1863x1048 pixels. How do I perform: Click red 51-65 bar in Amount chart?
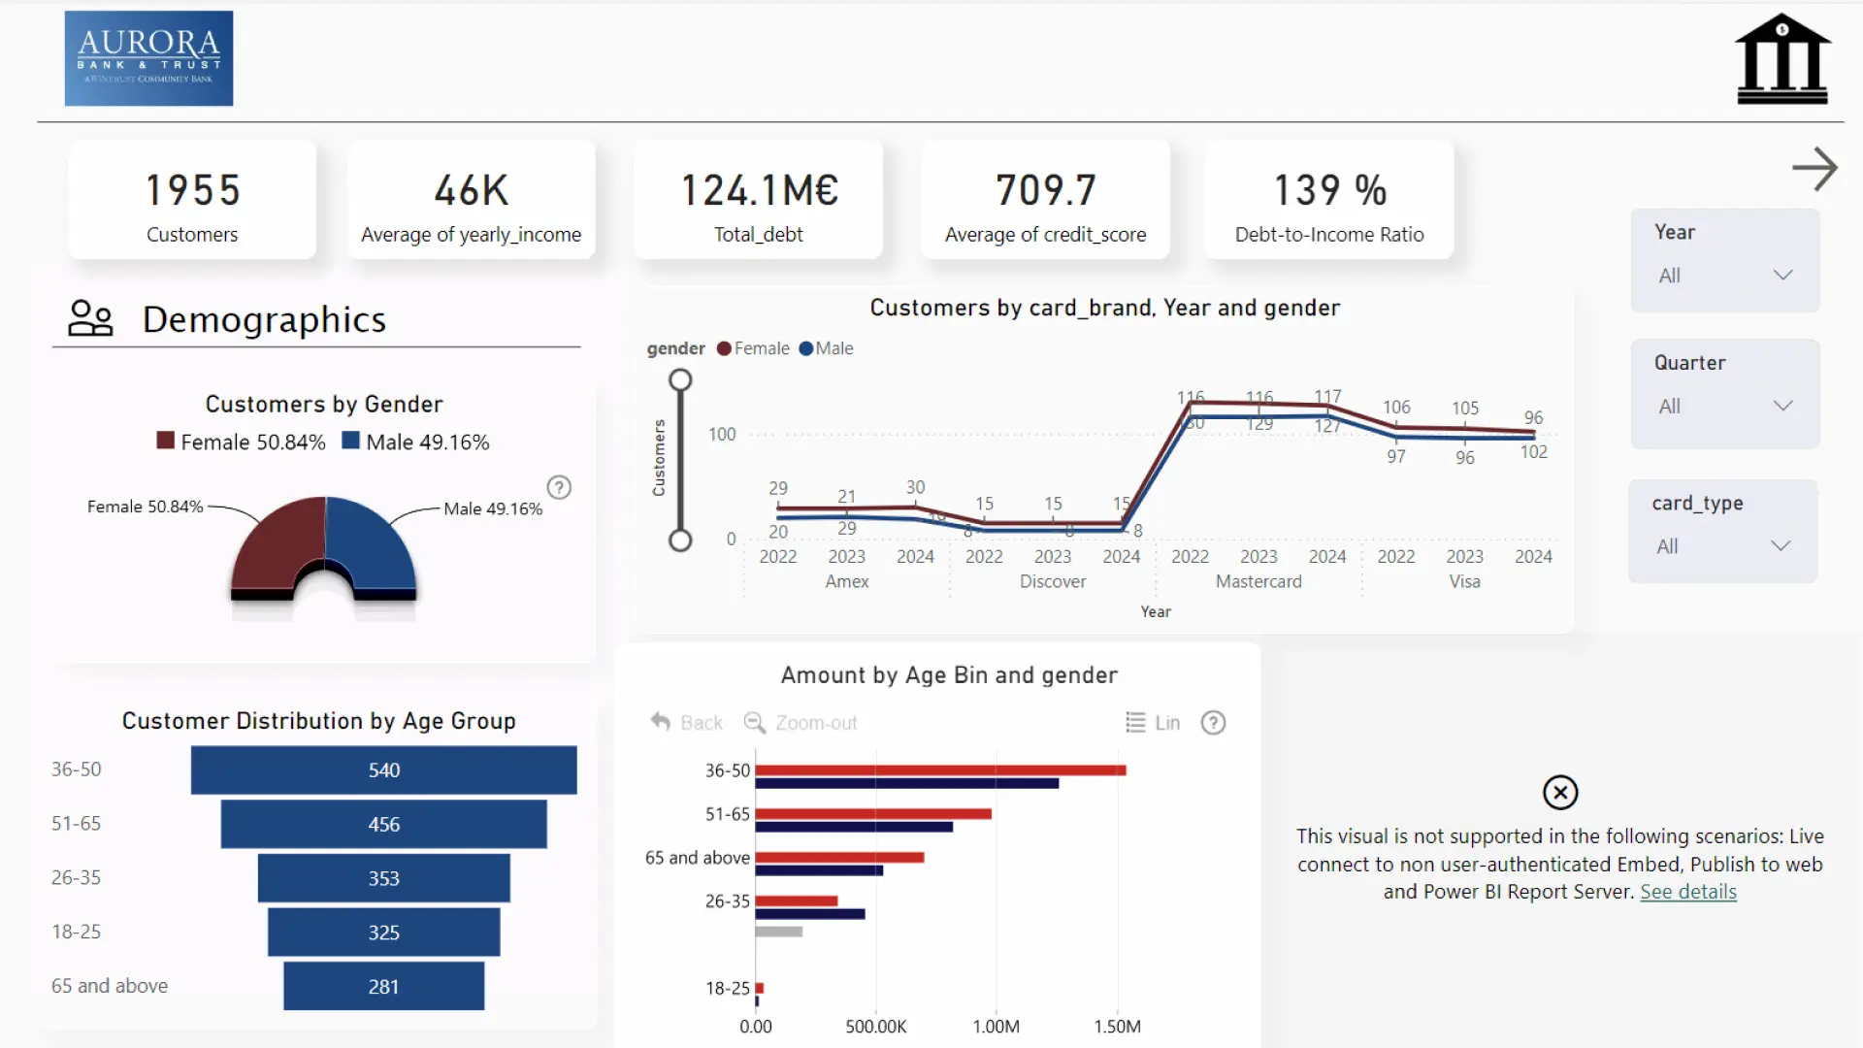tap(873, 814)
